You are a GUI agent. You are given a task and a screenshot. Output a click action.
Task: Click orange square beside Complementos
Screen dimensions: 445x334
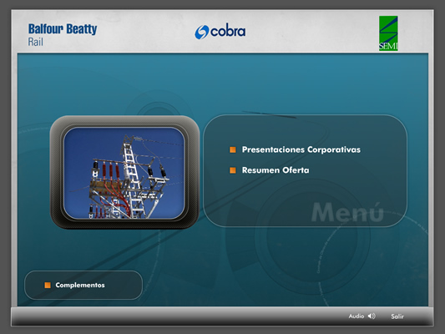tap(48, 285)
